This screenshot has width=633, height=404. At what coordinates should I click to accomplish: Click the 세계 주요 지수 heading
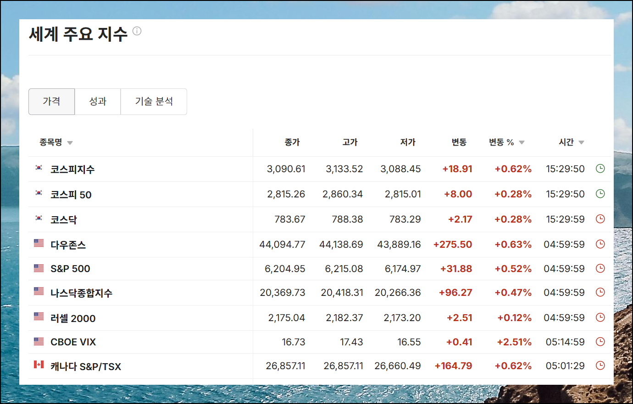78,34
